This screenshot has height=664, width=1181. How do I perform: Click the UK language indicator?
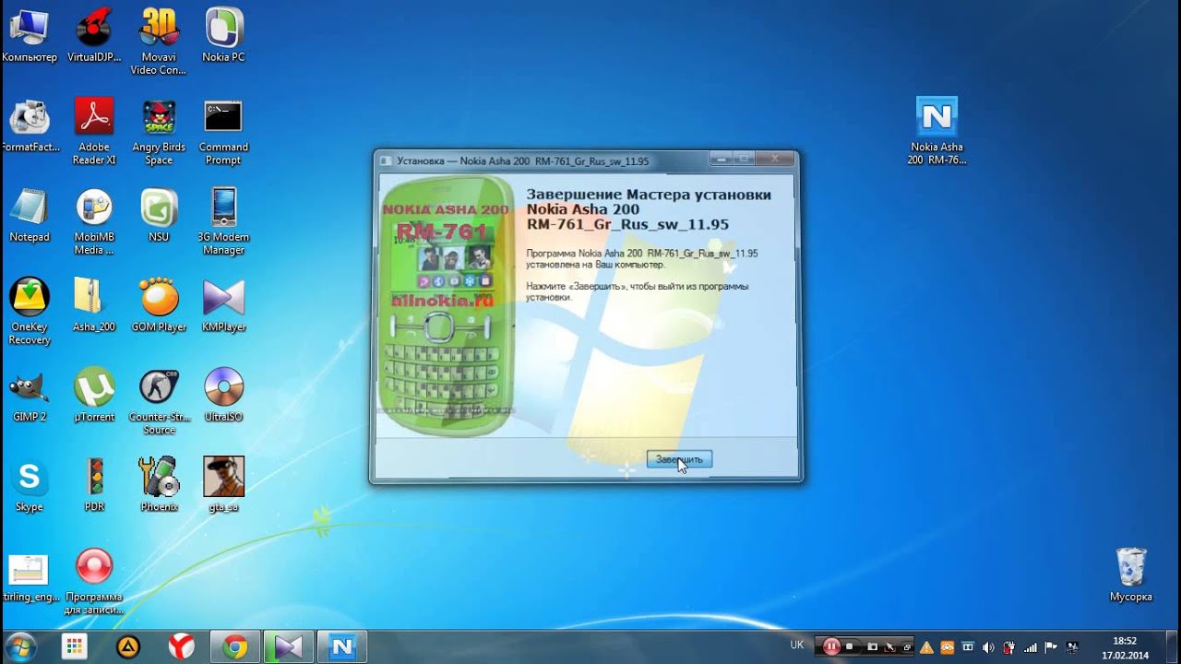797,646
